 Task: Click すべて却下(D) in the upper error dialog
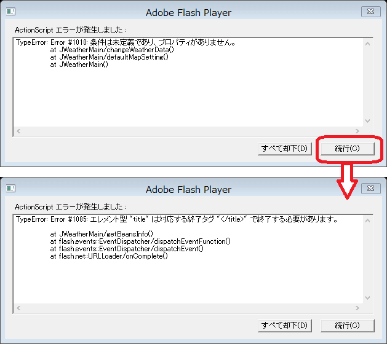click(285, 149)
